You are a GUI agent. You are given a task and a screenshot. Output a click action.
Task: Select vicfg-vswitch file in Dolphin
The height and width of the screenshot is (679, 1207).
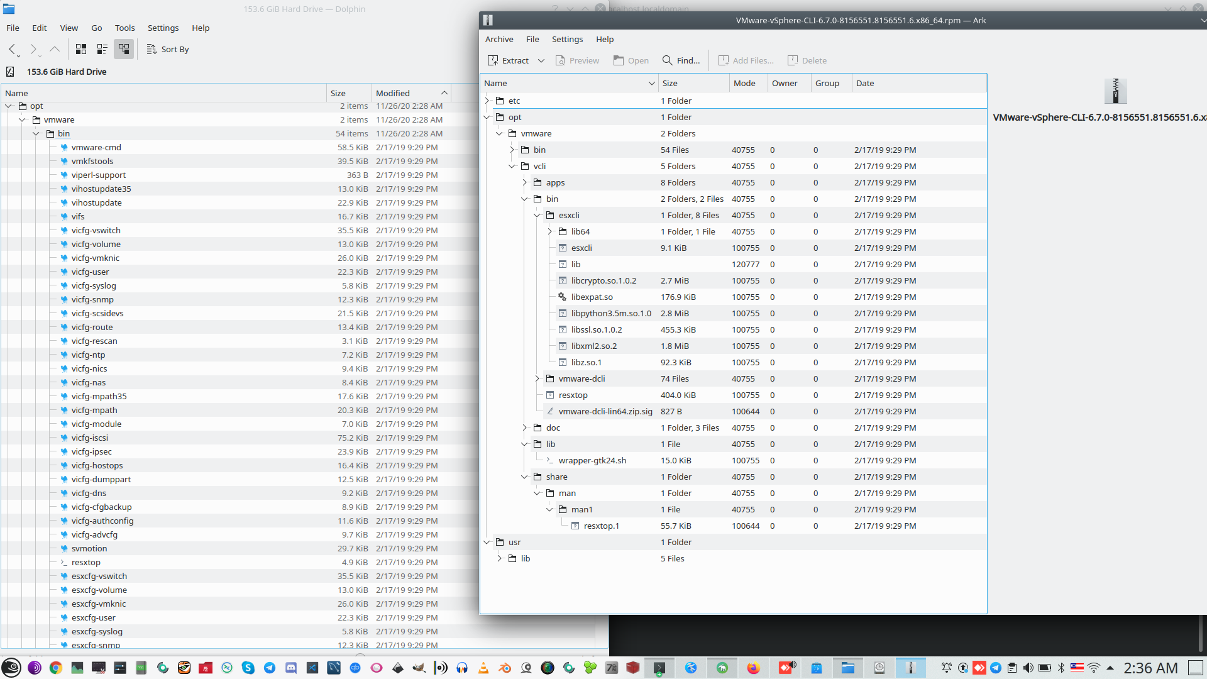pyautogui.click(x=96, y=230)
